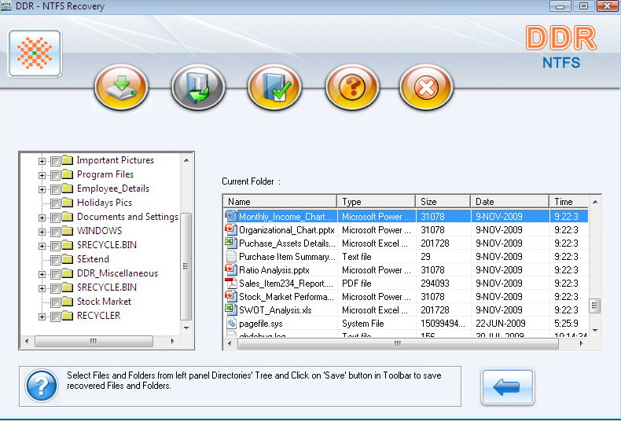621x421 pixels.
Task: Check the Important Pictures folder checkbox
Action: point(56,160)
